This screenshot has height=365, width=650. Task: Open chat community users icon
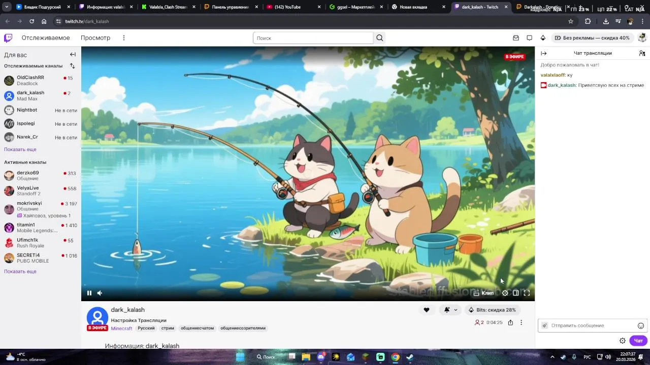point(642,53)
